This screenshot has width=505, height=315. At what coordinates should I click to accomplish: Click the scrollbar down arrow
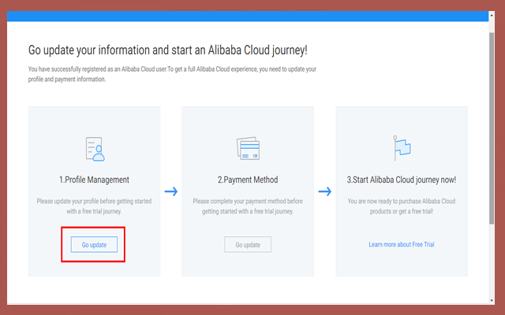click(x=492, y=301)
